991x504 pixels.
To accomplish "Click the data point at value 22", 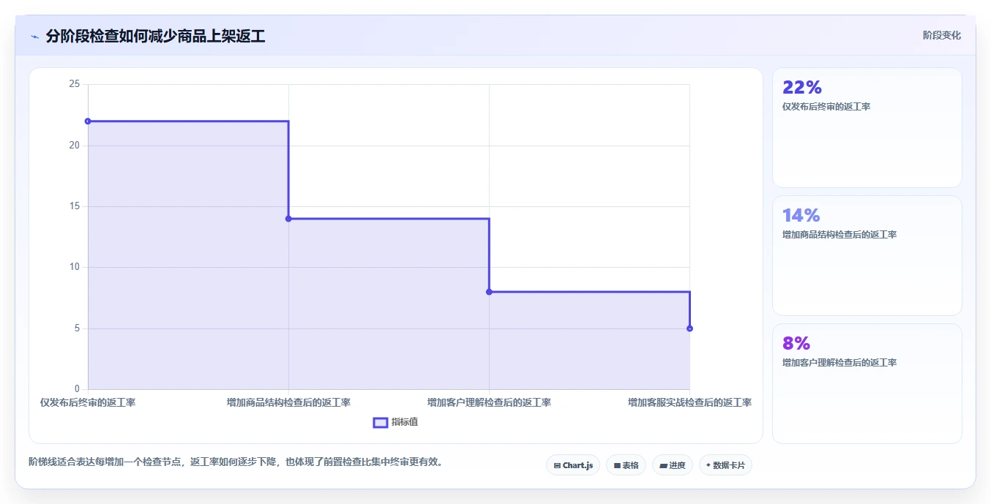I will 88,121.
